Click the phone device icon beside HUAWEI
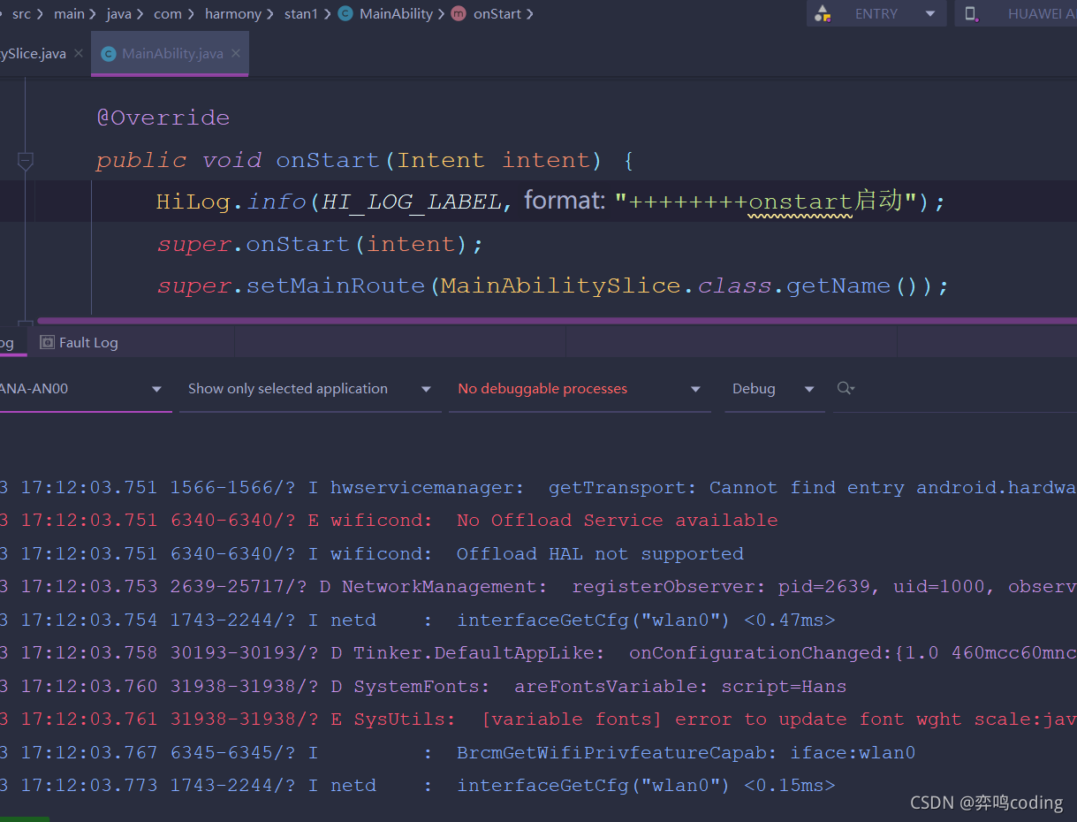 click(971, 13)
